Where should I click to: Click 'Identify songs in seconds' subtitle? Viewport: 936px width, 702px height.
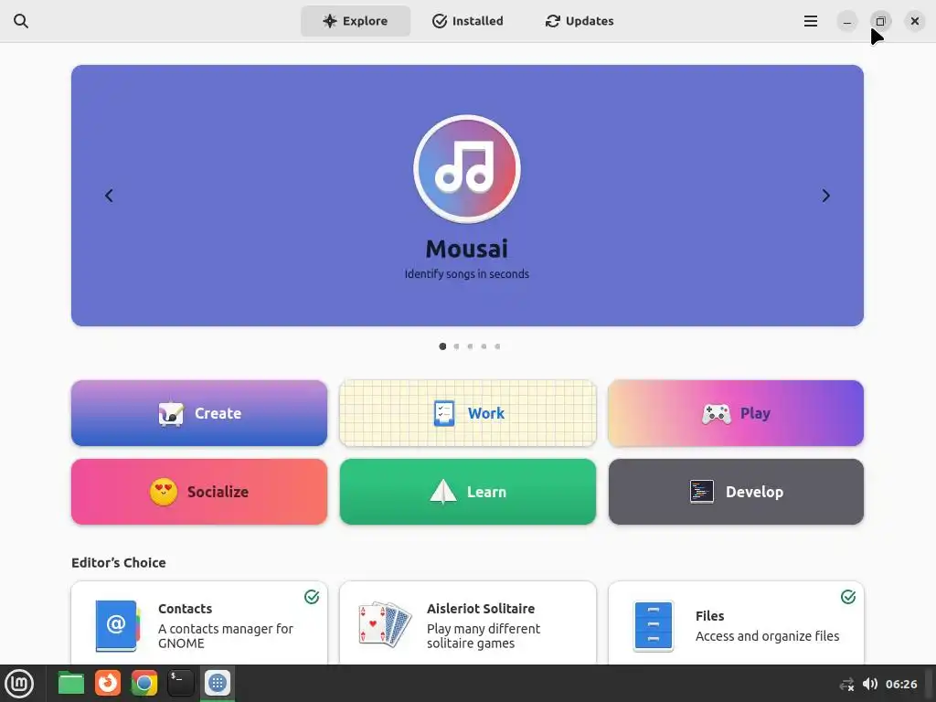click(x=467, y=274)
